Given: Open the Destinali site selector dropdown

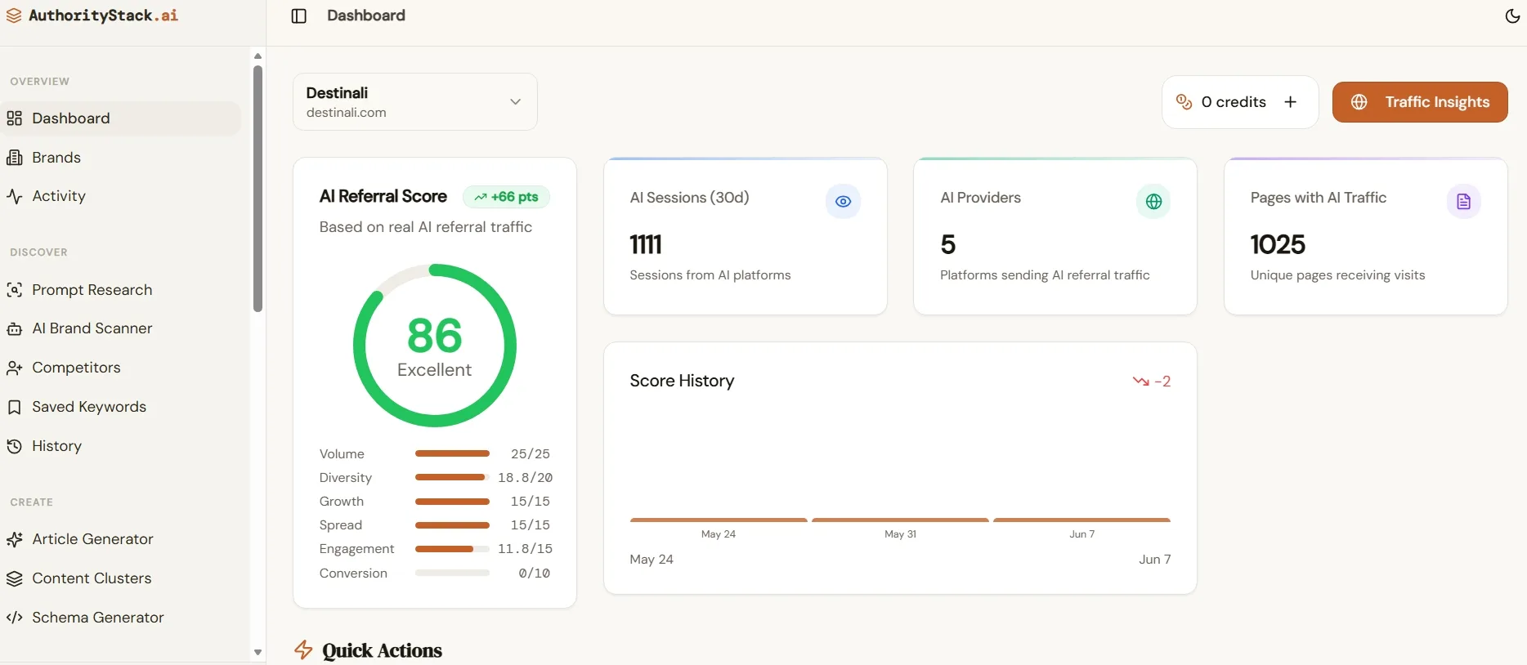Looking at the screenshot, I should (x=415, y=102).
